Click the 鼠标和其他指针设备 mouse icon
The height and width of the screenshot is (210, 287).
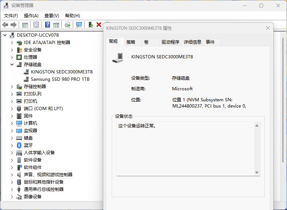pyautogui.click(x=19, y=182)
